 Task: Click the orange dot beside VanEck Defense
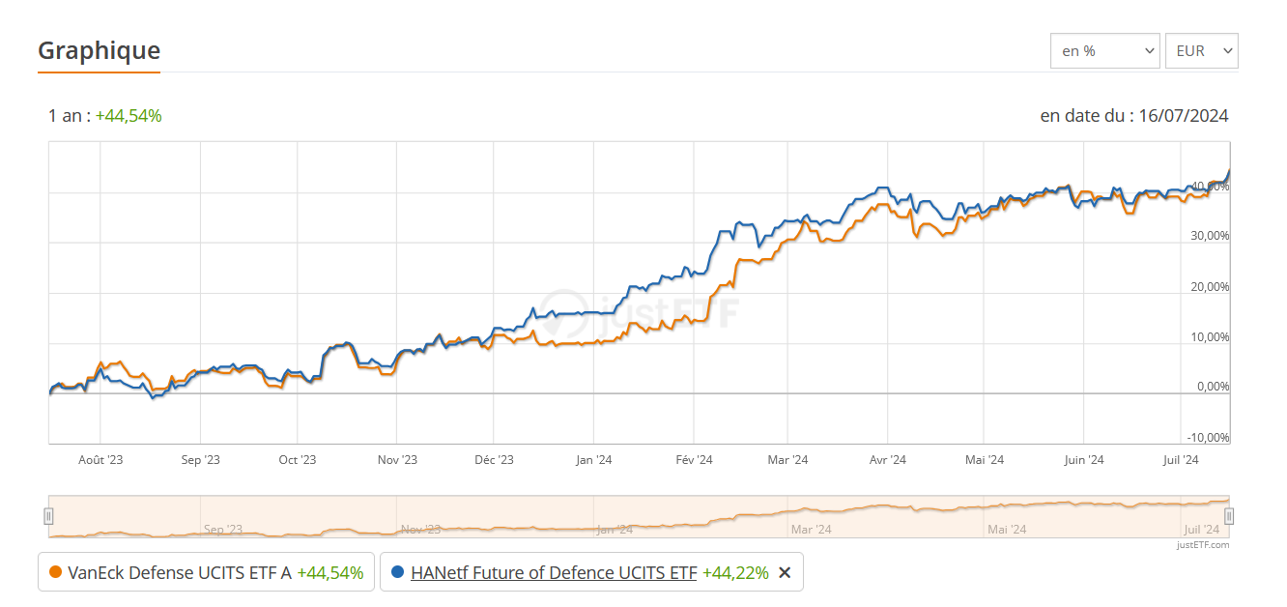pos(55,572)
